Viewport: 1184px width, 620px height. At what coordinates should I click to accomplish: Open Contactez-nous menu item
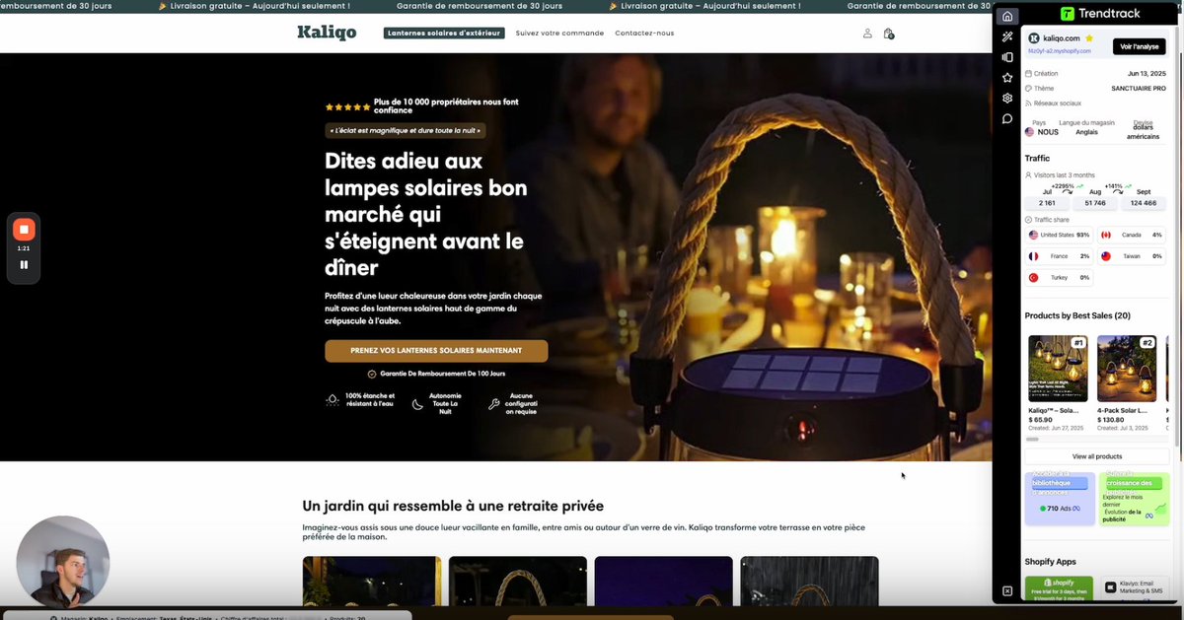point(644,33)
